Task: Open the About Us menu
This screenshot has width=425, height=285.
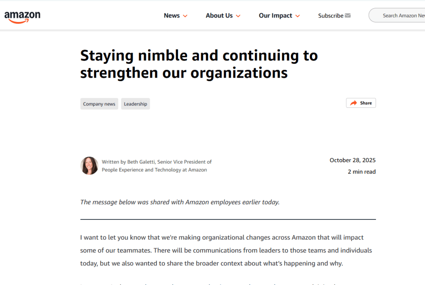Action: [x=219, y=16]
